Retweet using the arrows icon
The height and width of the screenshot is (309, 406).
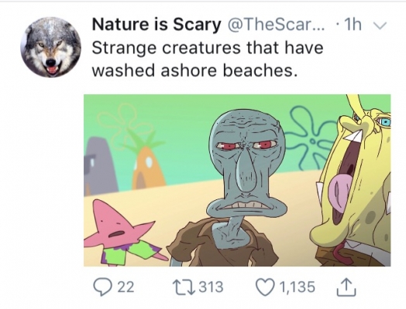click(184, 287)
